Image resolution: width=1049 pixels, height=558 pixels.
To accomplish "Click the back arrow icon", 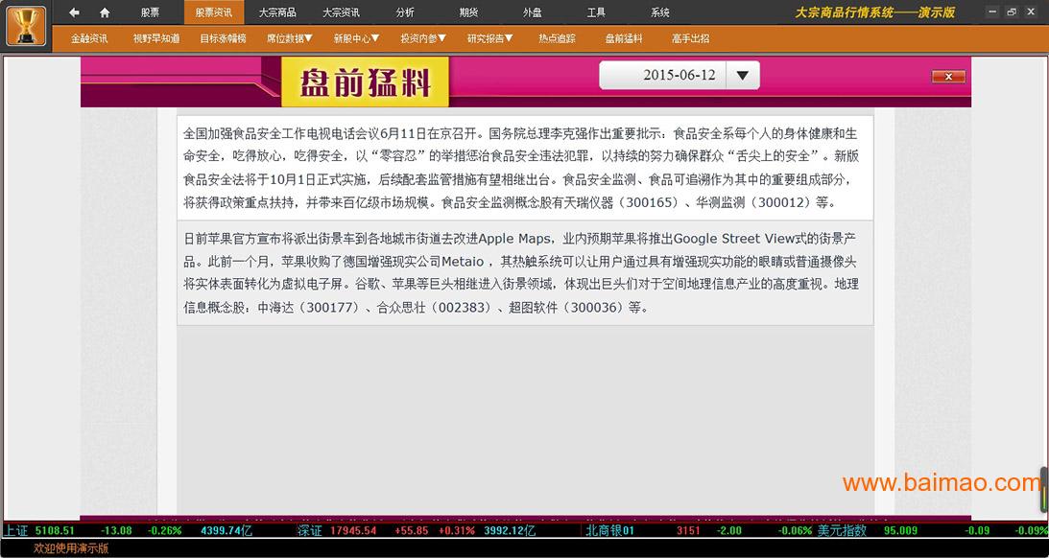I will point(75,12).
